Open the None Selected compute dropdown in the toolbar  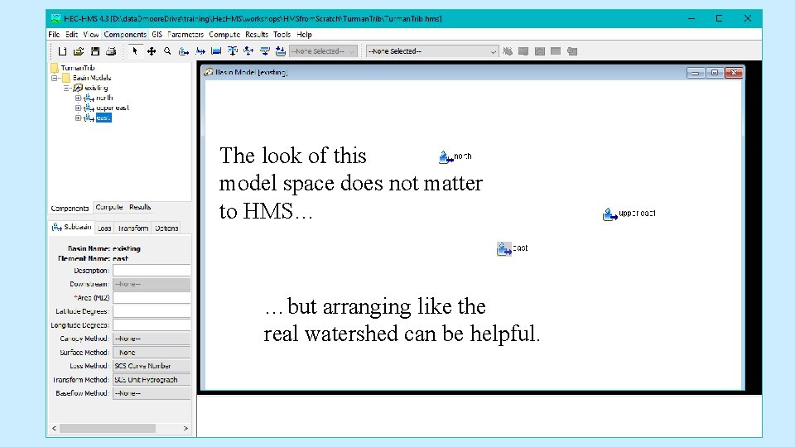432,51
